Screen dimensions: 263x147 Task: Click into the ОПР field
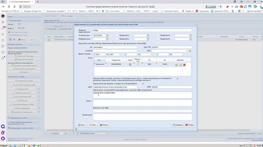[x=172, y=87]
